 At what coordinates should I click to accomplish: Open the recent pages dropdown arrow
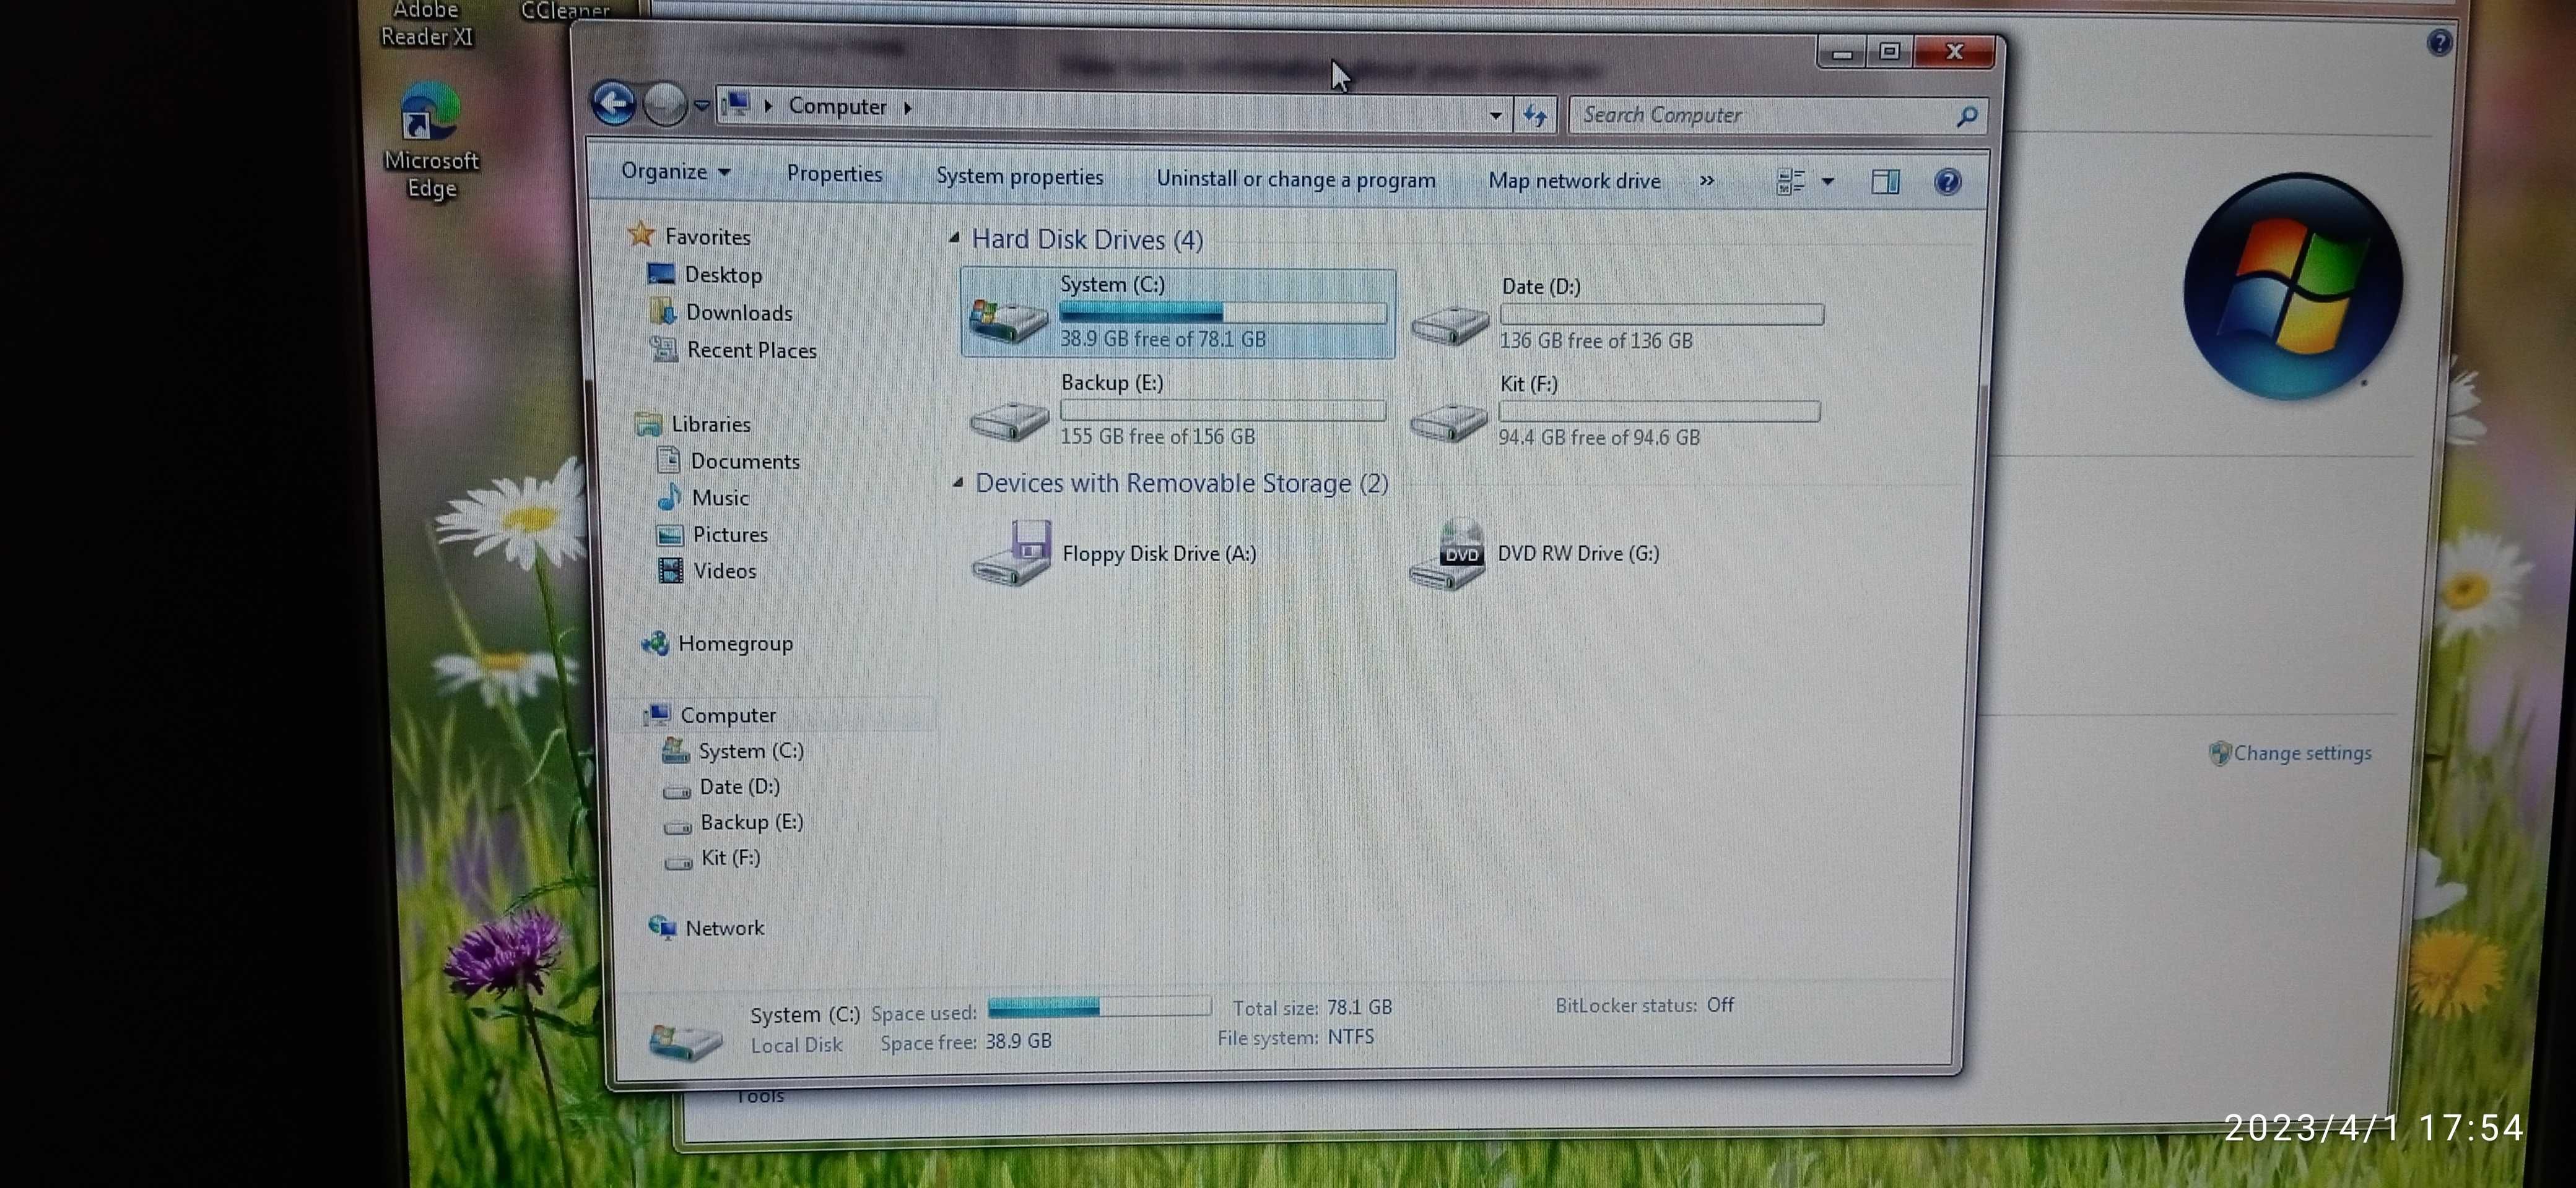pyautogui.click(x=701, y=105)
